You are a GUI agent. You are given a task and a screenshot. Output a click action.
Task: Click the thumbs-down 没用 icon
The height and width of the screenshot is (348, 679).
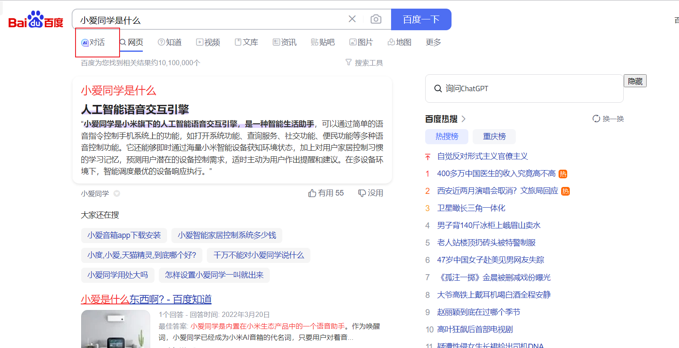[362, 193]
